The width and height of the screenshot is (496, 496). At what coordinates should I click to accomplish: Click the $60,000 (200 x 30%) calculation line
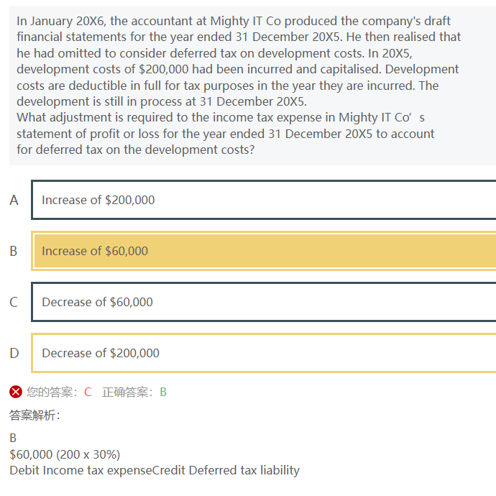coord(65,454)
